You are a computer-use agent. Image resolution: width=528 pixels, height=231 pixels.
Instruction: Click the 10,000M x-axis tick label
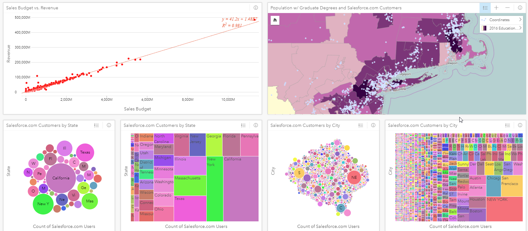228,99
